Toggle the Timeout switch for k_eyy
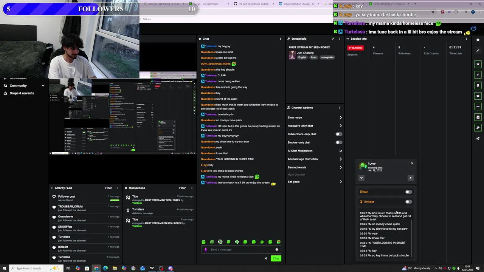The height and width of the screenshot is (272, 484). 408,202
